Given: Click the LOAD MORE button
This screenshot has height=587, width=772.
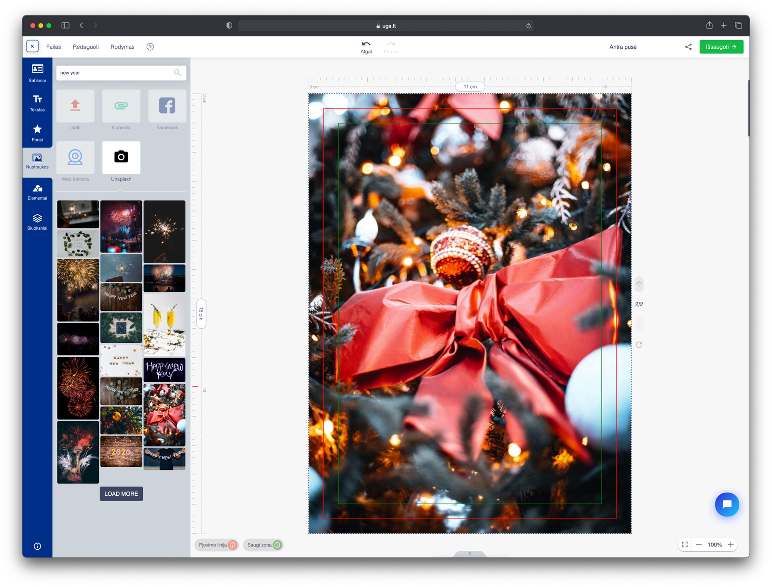Looking at the screenshot, I should [x=121, y=494].
